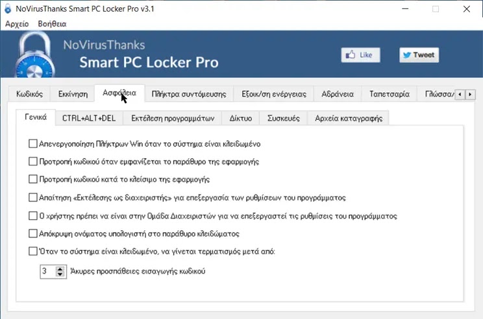Toggle Προτροπή κωδικού κατά το κλείσιμο checkbox
The height and width of the screenshot is (319, 483).
coord(33,179)
